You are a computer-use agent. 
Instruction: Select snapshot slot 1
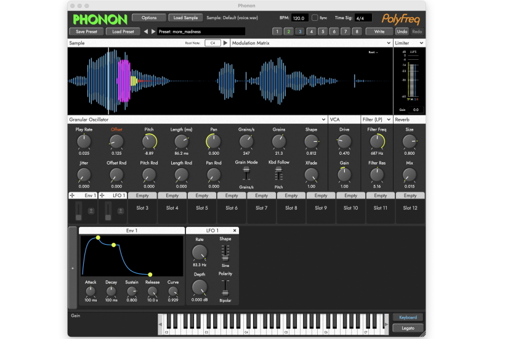pos(277,31)
